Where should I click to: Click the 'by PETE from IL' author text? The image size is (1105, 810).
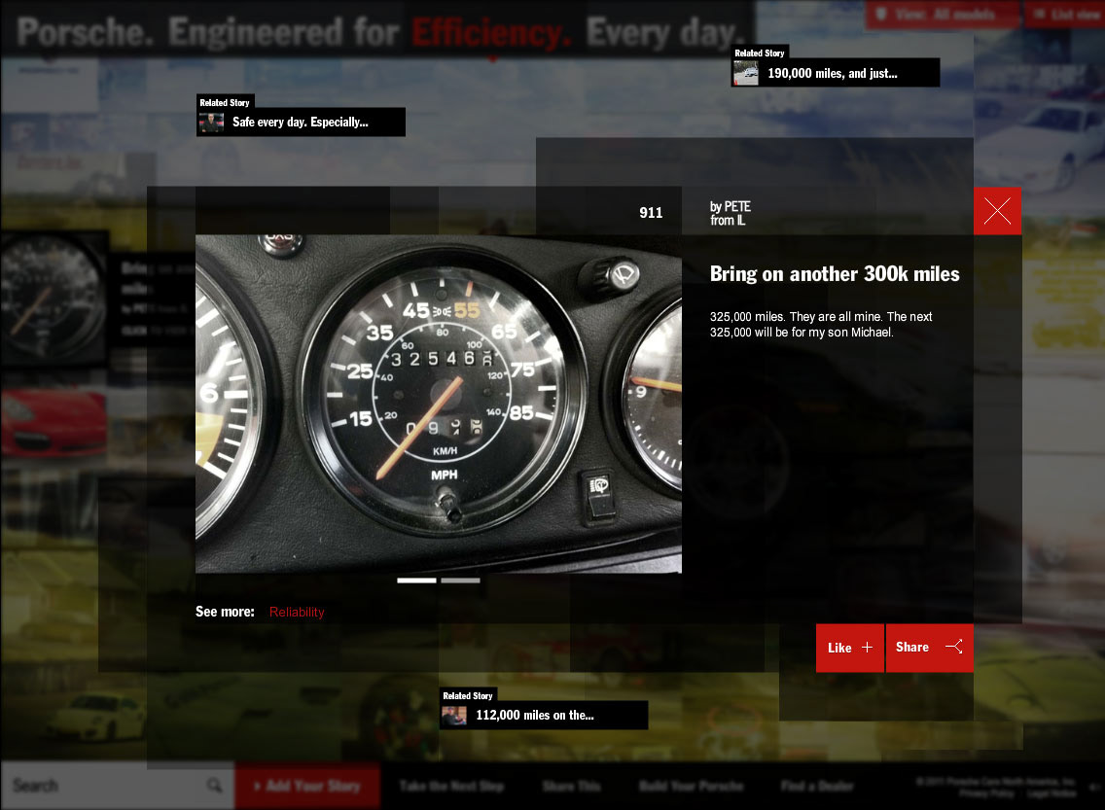point(731,213)
